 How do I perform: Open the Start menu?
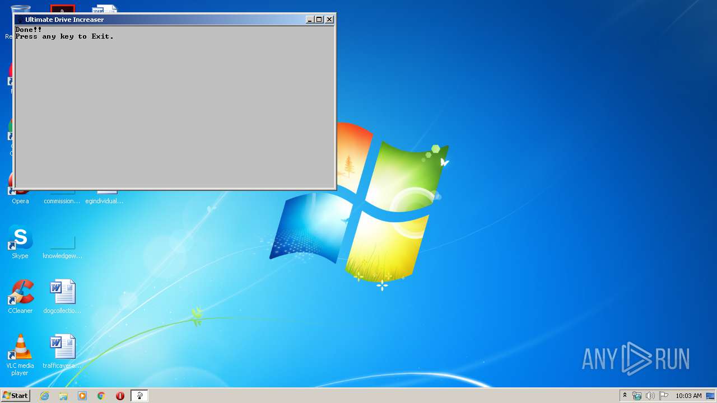[15, 396]
